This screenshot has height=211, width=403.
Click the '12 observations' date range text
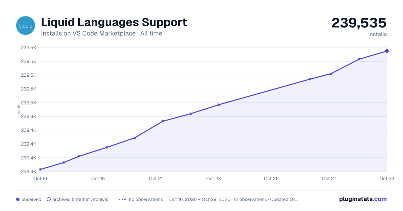234,199
